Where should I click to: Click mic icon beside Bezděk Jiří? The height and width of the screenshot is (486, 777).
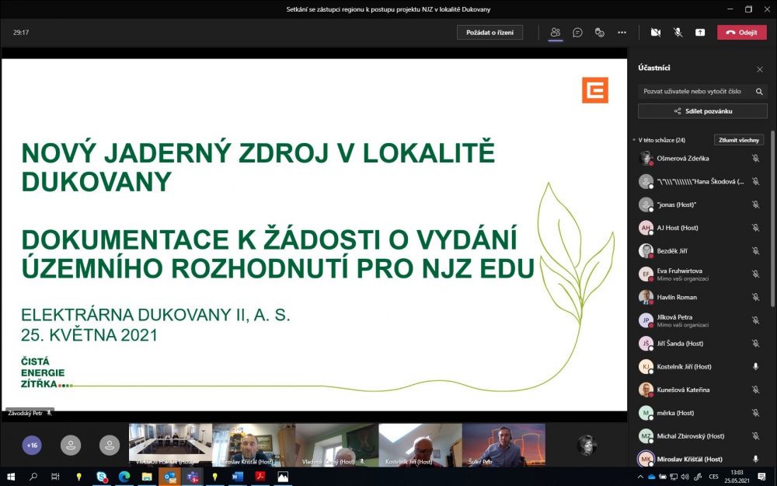[756, 251]
